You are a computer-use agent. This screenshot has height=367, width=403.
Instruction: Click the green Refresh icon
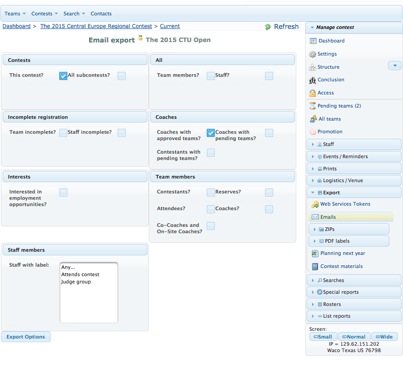268,27
